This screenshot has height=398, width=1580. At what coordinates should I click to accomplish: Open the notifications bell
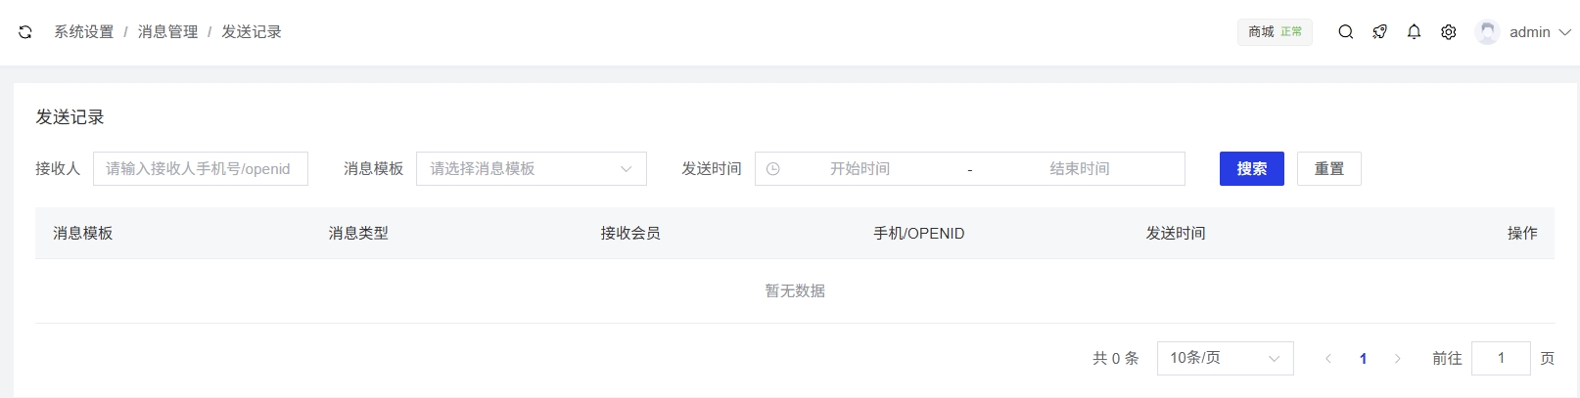click(1415, 32)
